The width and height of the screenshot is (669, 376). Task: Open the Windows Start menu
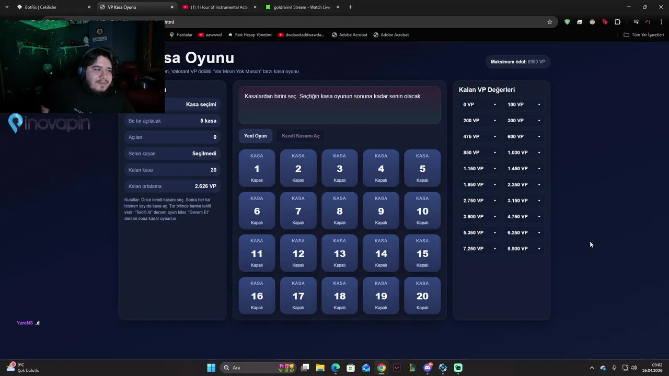(x=211, y=368)
